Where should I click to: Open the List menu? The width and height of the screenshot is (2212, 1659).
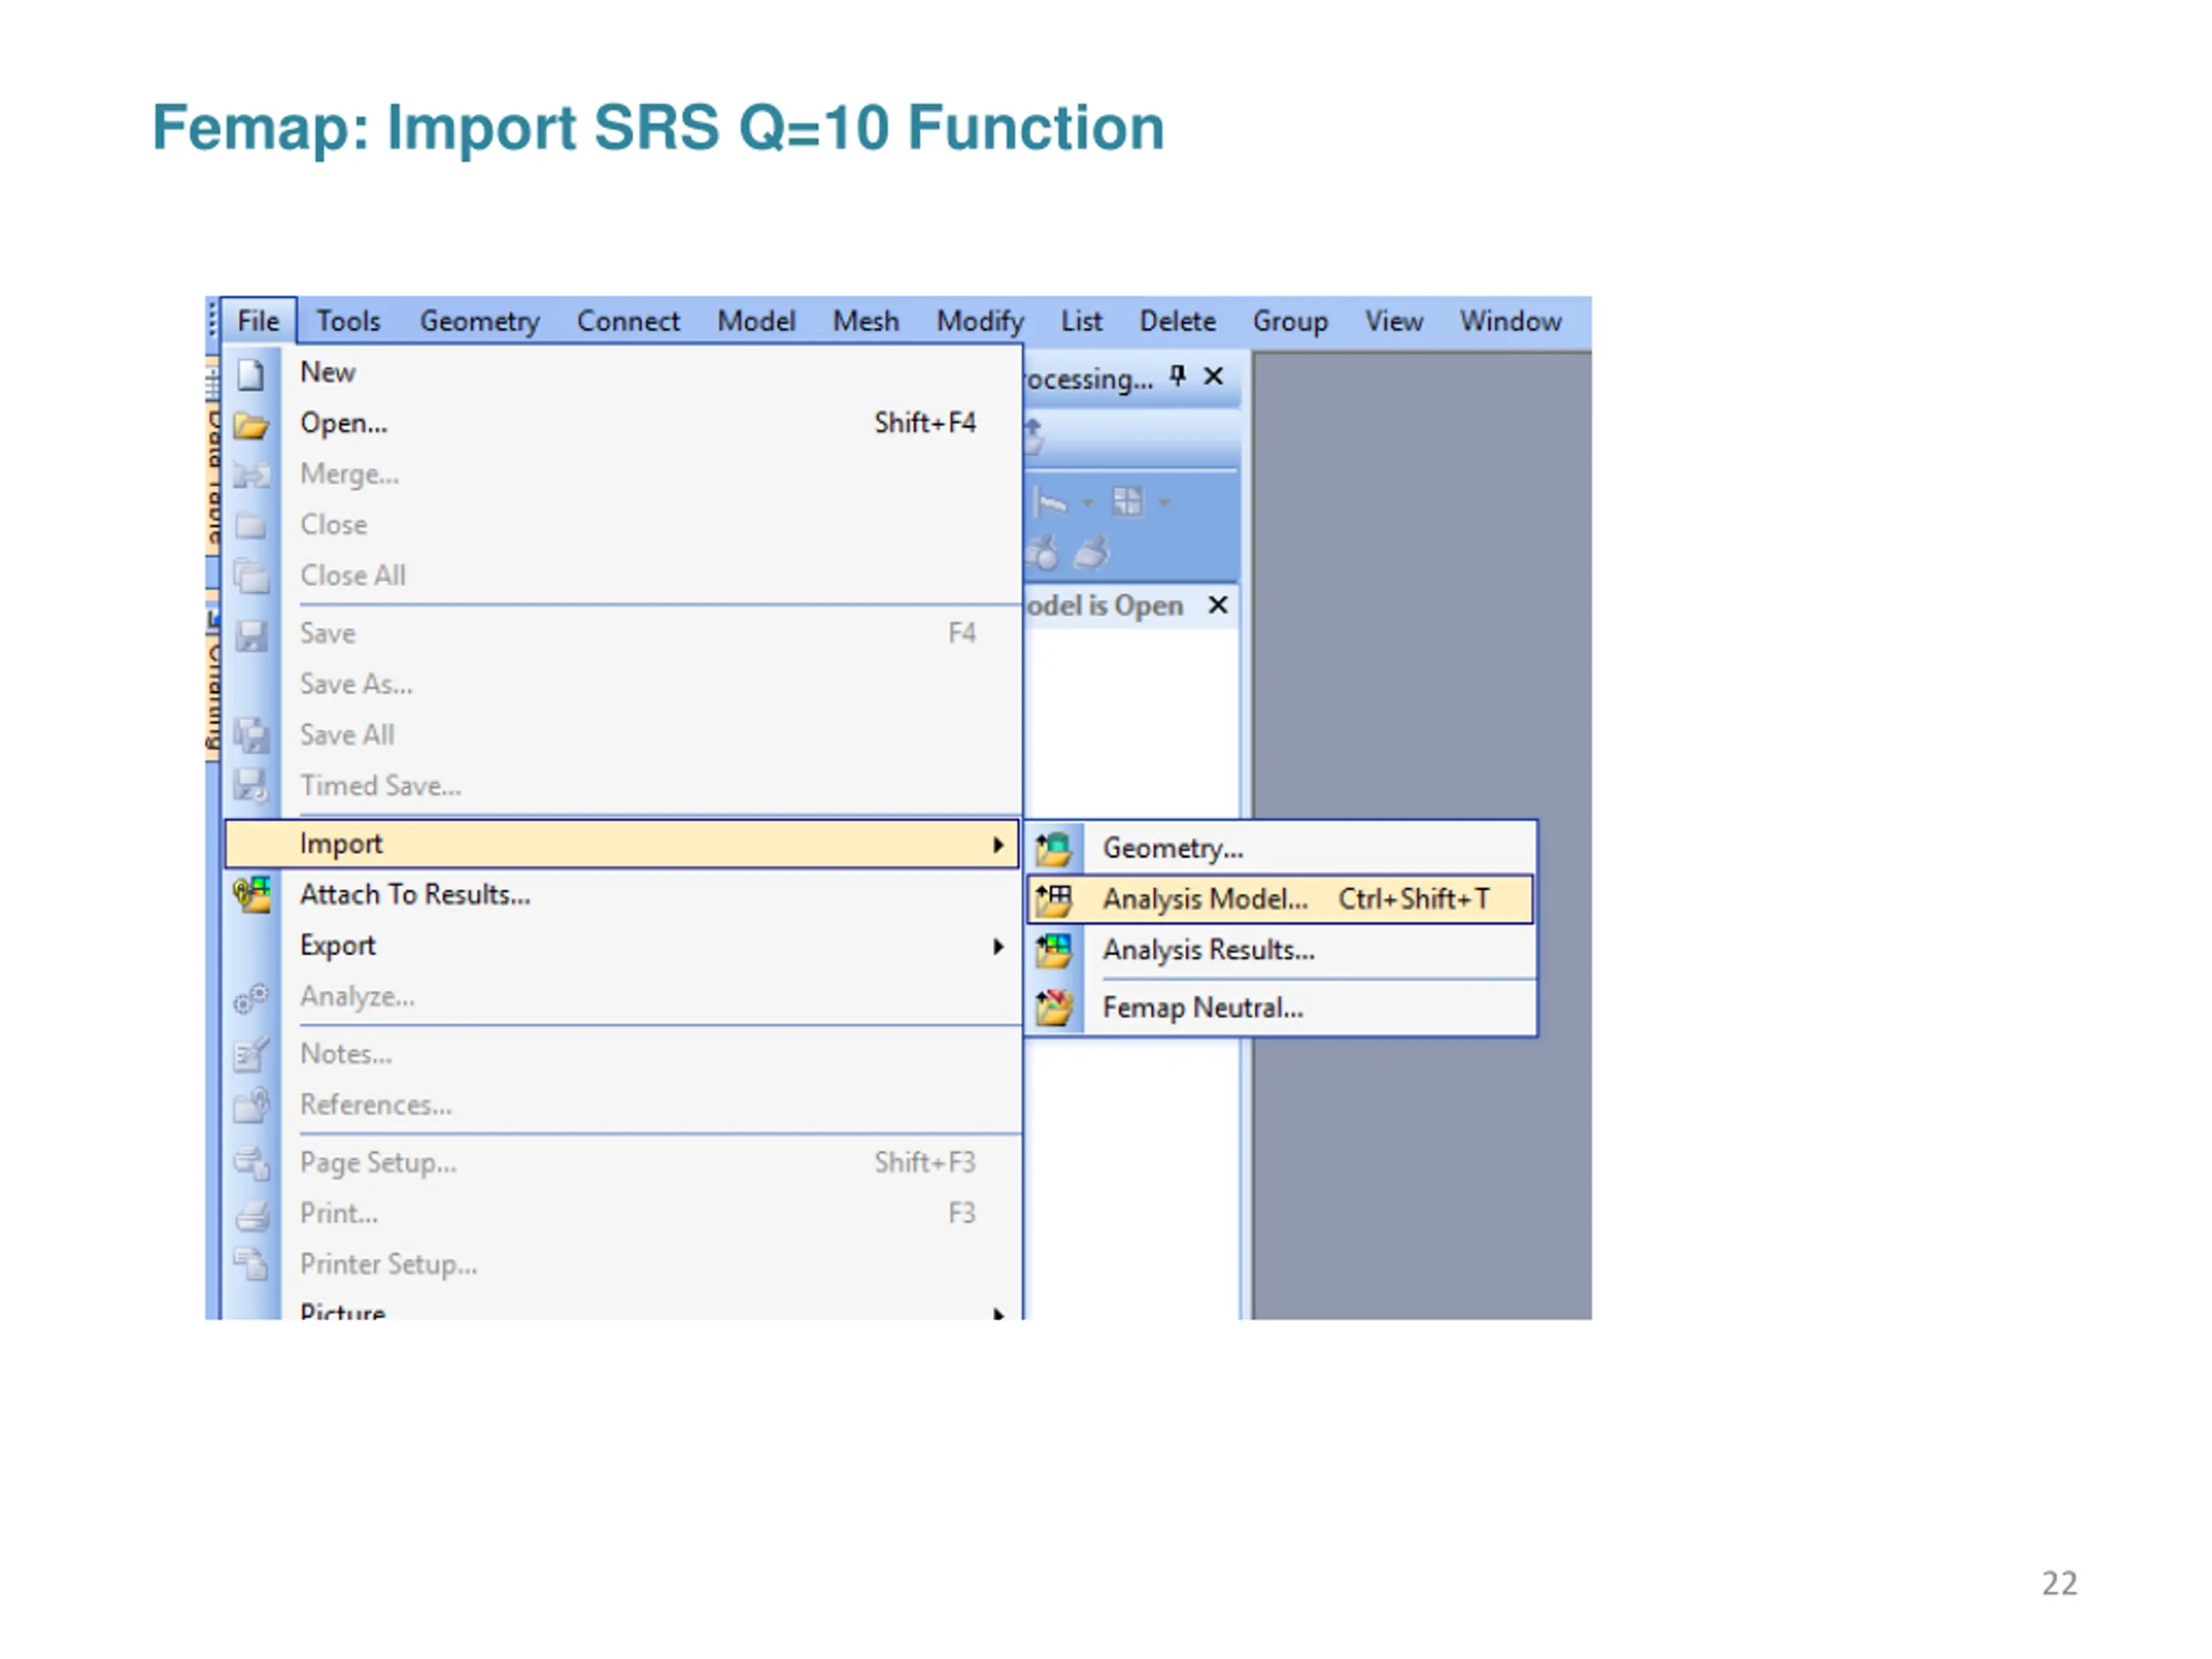(1081, 321)
